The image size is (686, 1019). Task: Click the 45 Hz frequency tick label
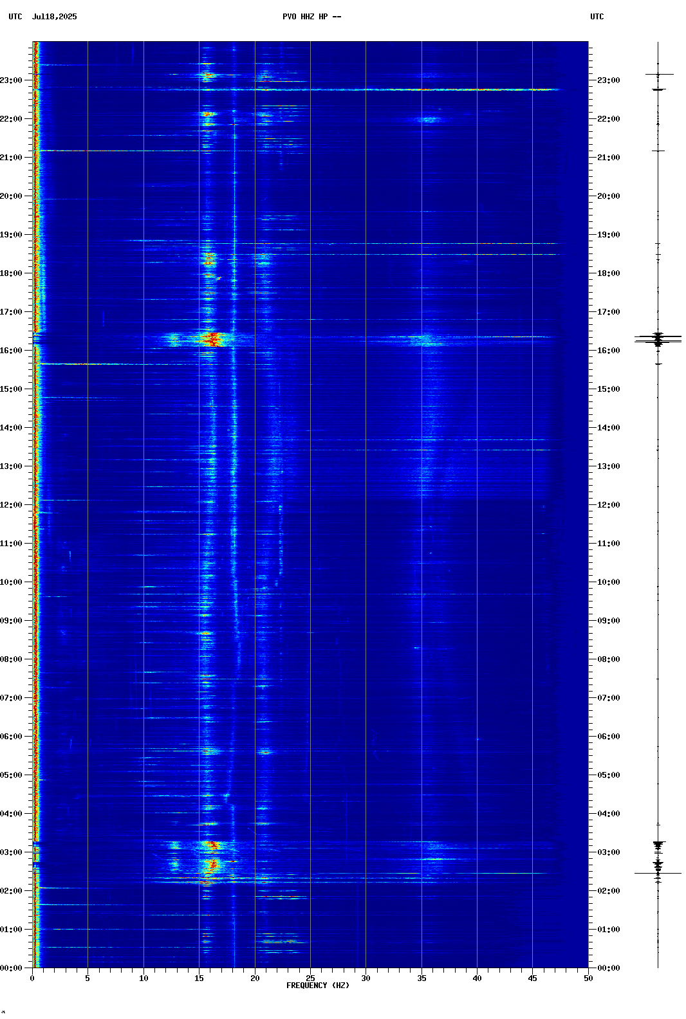tap(532, 978)
